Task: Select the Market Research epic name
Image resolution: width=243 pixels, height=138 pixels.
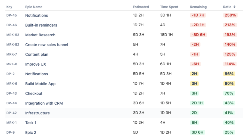Action: (40, 35)
